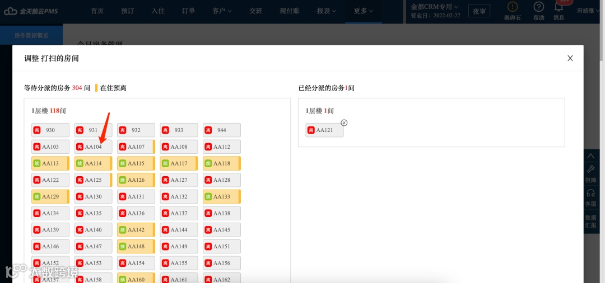Click the 客服 headset icon
This screenshot has height=283, width=605.
591,192
